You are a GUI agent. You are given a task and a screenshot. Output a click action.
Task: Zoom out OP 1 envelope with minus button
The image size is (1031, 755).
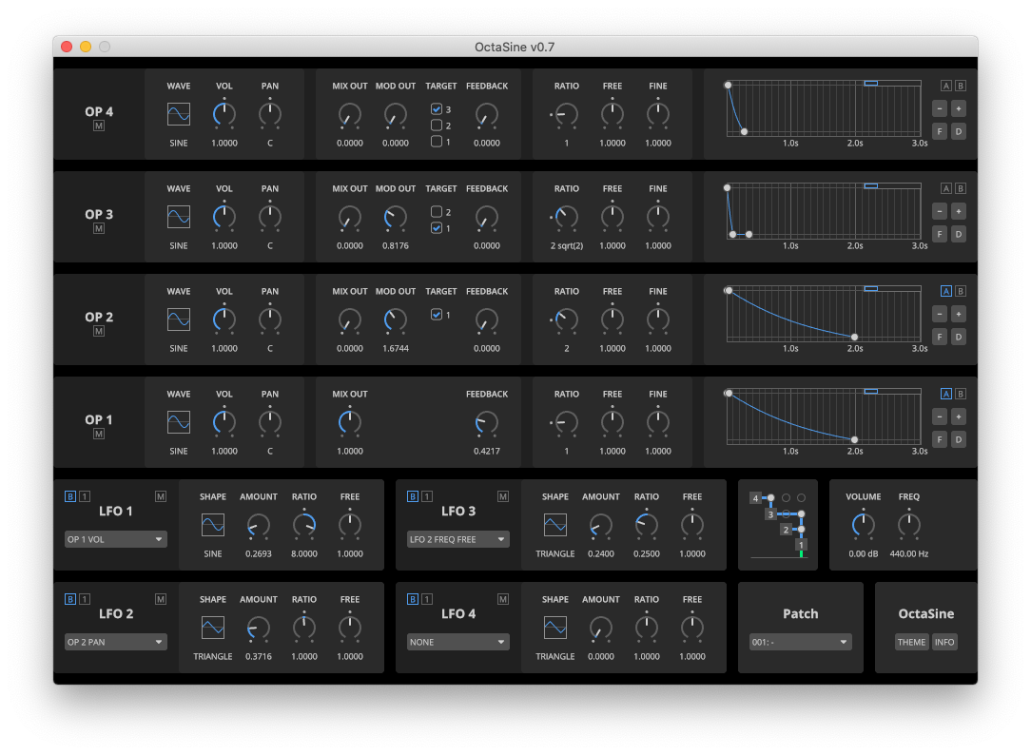point(940,416)
